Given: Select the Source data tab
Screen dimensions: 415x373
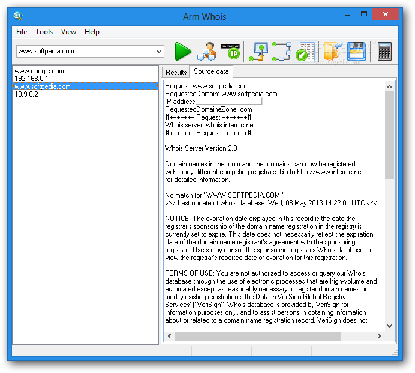Looking at the screenshot, I should 211,71.
